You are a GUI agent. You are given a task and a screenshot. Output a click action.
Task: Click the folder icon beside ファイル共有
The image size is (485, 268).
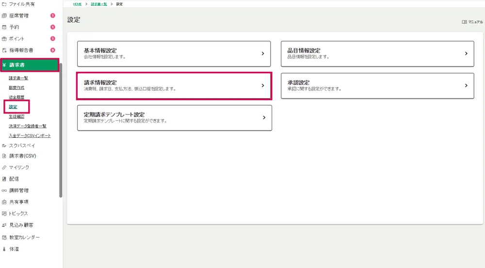pos(4,4)
